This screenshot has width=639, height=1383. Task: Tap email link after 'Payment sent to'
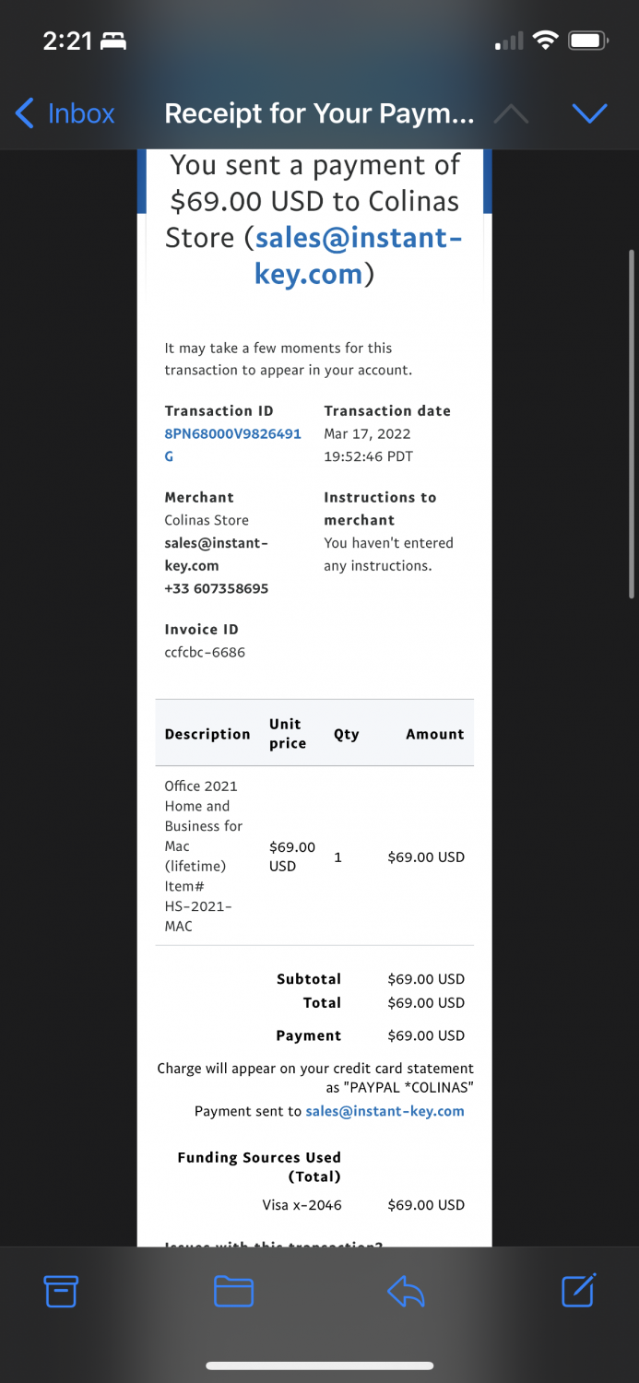point(385,1111)
